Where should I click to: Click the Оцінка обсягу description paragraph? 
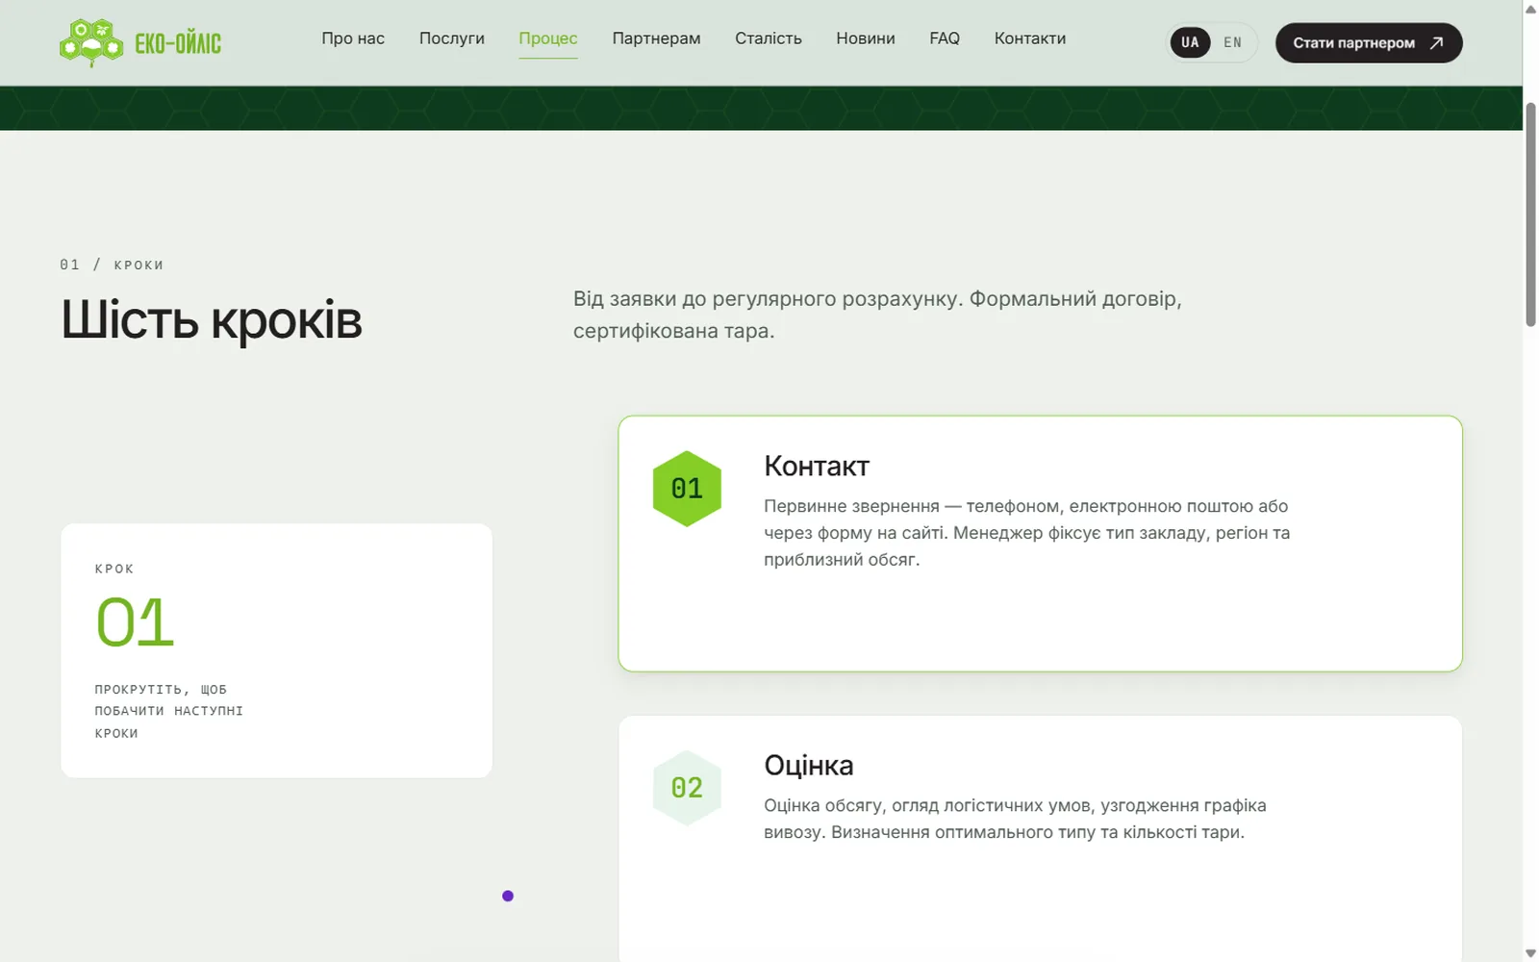point(1015,819)
